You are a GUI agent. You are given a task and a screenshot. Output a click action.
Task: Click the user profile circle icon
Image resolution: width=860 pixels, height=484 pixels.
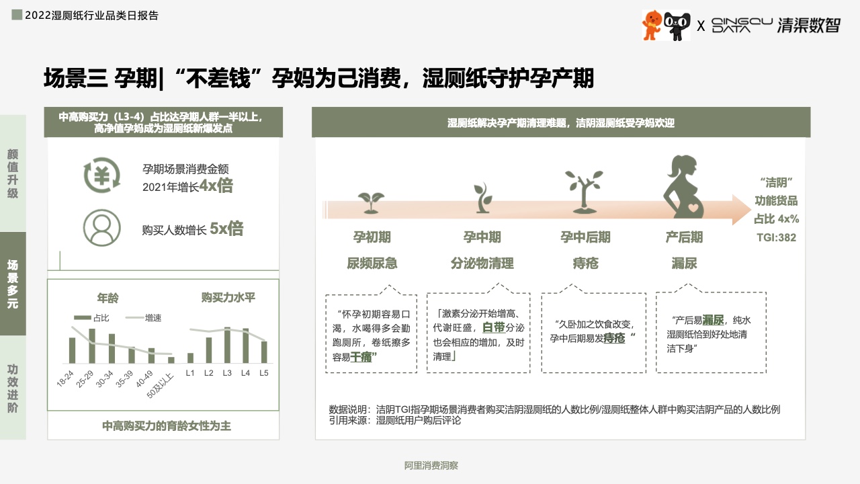click(x=101, y=227)
